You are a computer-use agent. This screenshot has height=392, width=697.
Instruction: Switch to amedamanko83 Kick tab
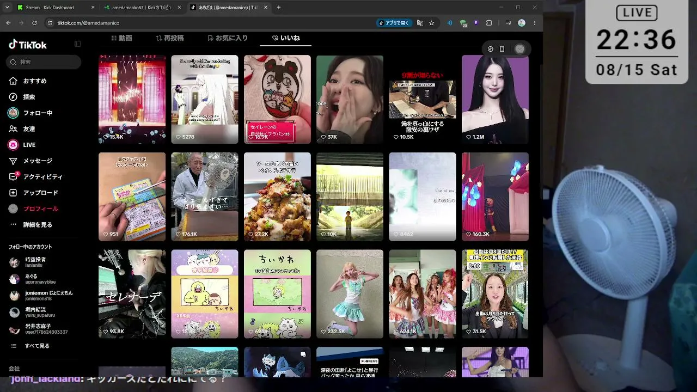143,8
